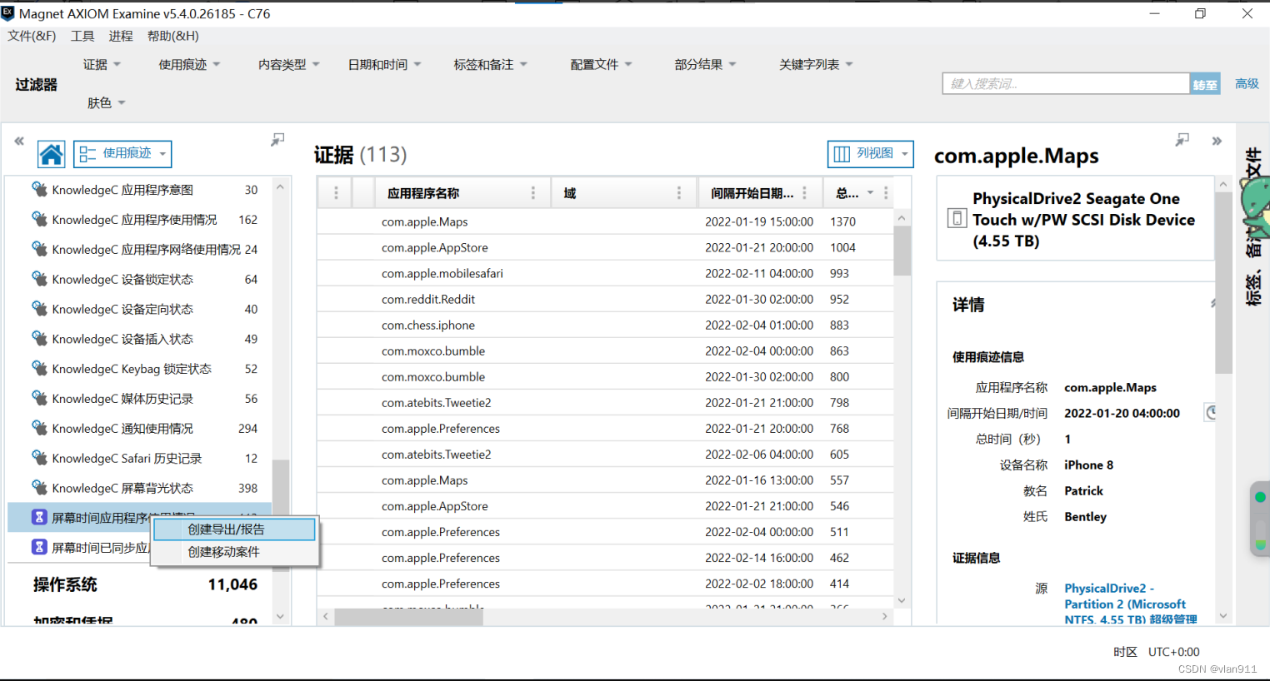
Task: Open the 肤色 filter dropdown
Action: pyautogui.click(x=106, y=102)
